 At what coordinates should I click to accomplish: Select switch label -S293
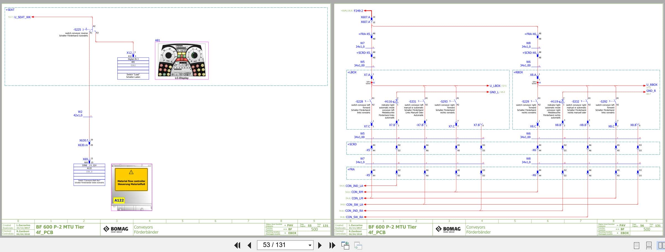tap(444, 102)
